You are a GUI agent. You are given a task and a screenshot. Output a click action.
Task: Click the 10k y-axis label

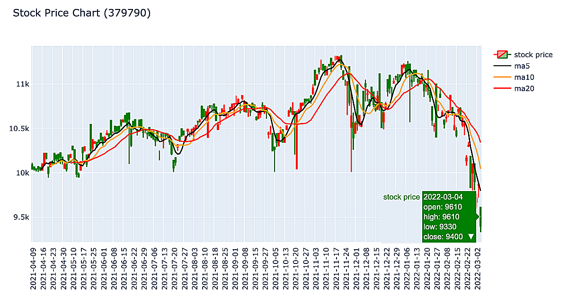click(x=22, y=173)
